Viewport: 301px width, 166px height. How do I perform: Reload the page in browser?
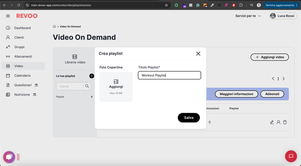coord(19,5)
